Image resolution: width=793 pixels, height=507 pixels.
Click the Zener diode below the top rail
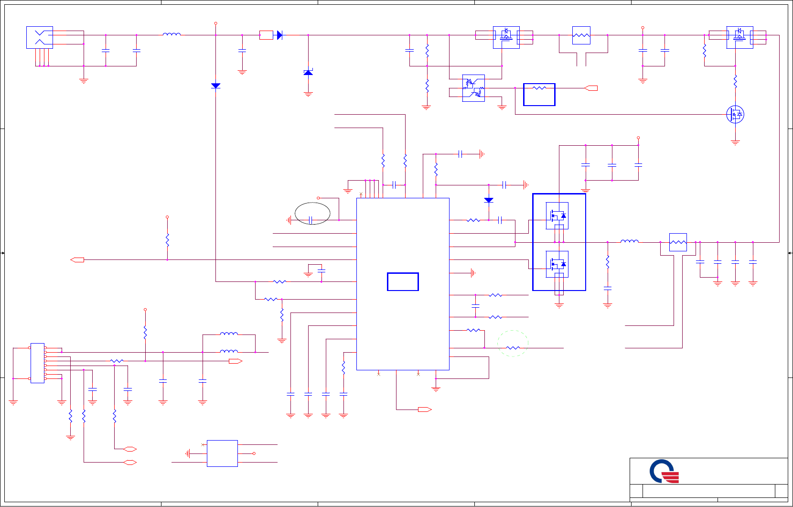[308, 72]
